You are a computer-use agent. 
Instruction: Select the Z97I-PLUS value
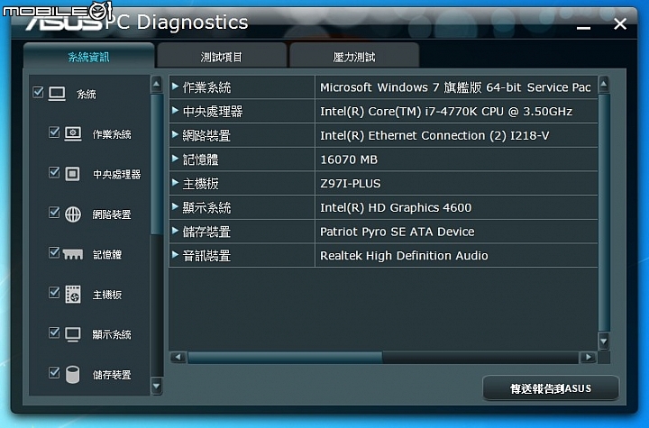[x=456, y=183]
